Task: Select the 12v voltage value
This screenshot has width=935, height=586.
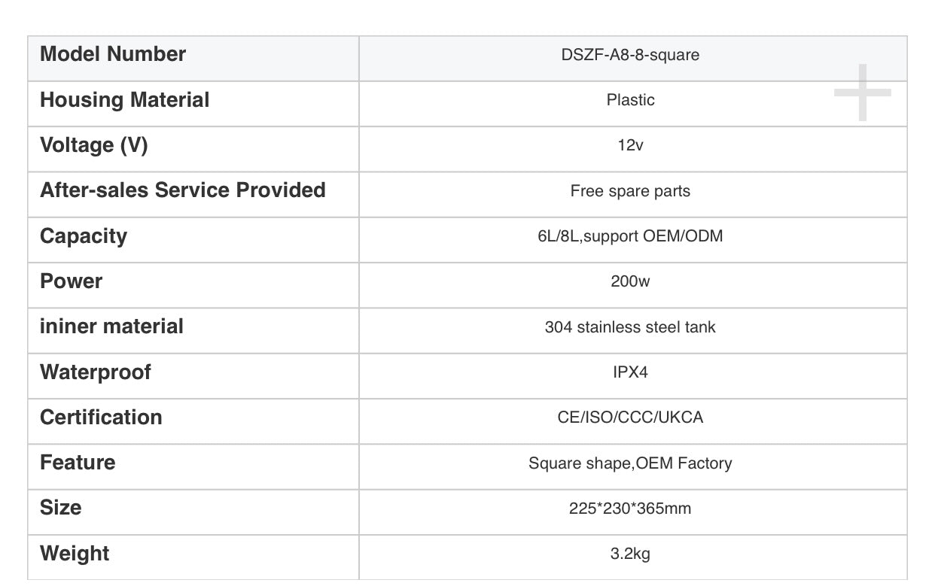Action: click(x=630, y=145)
